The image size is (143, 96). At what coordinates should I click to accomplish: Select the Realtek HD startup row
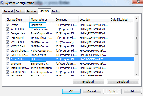[x=69, y=29]
